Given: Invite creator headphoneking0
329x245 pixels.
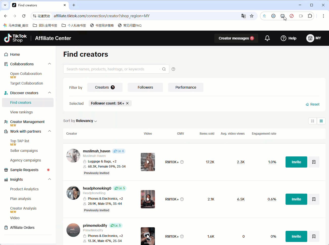Looking at the screenshot, I should 296,199.
